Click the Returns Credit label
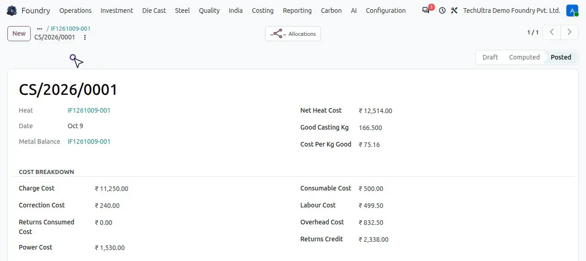 pyautogui.click(x=321, y=239)
